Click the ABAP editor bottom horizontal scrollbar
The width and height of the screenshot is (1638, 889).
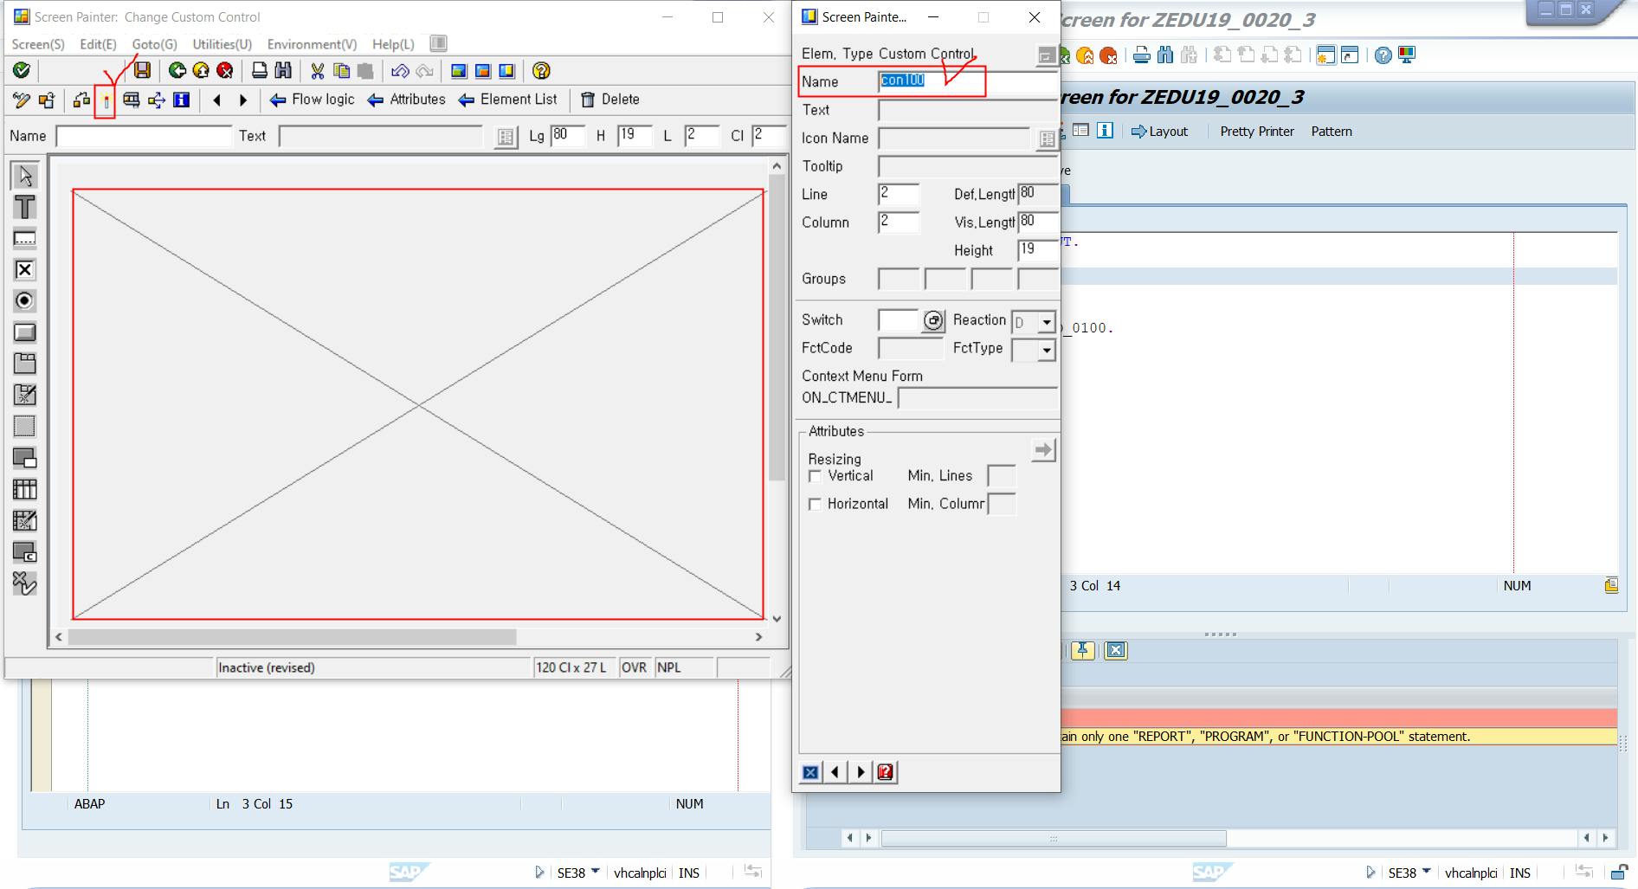click(x=1053, y=838)
